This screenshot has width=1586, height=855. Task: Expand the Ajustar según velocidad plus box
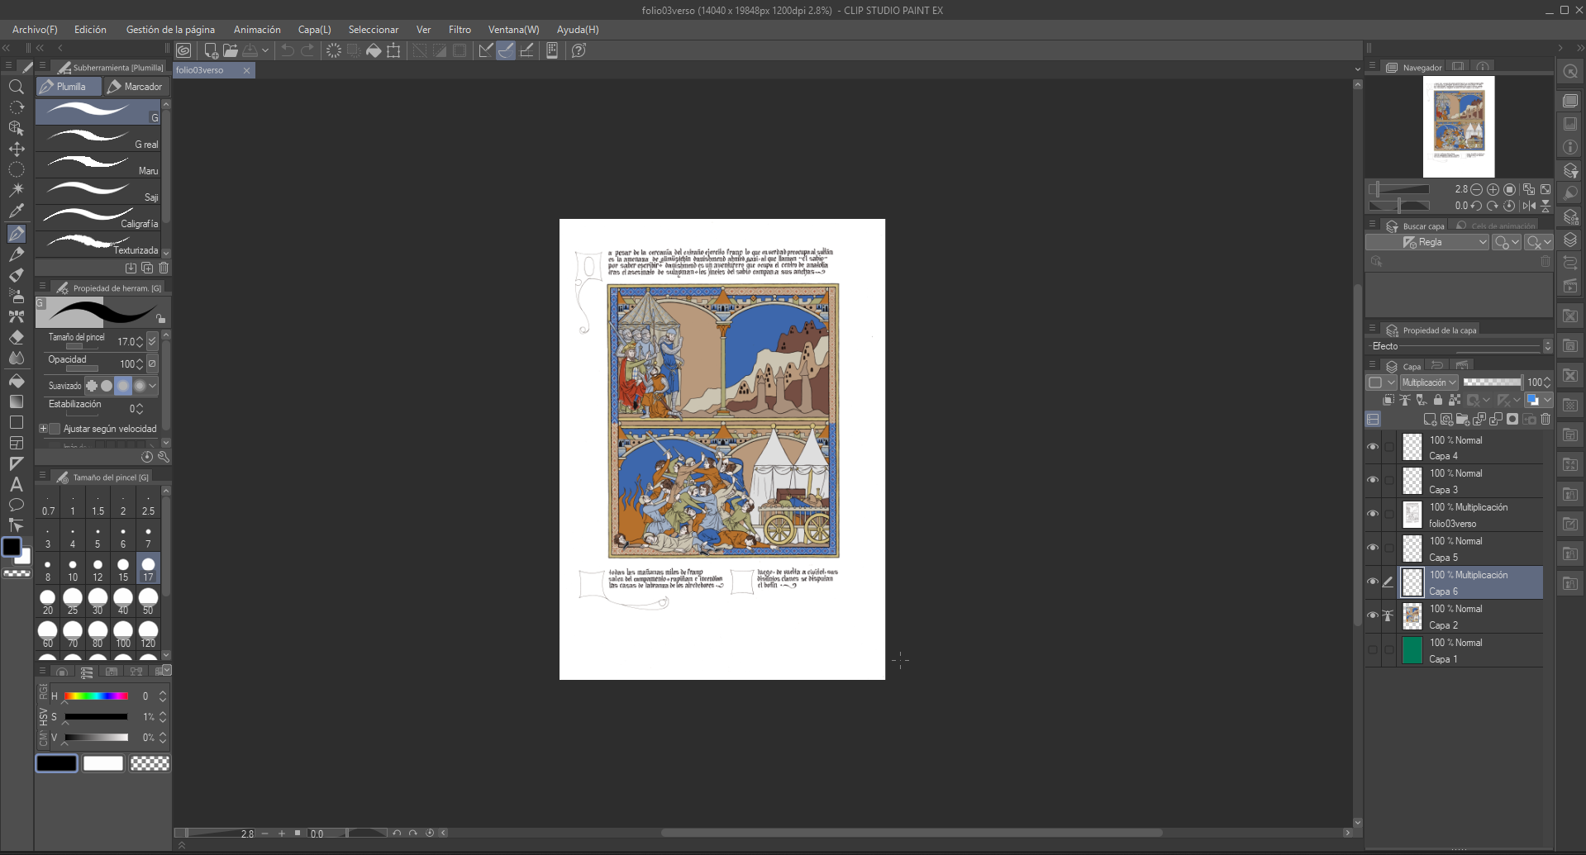(43, 429)
